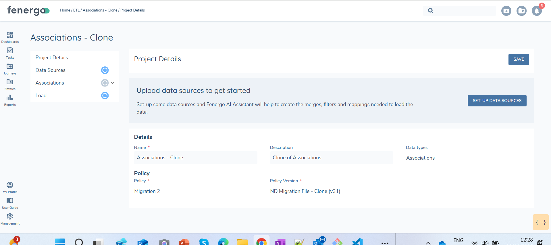
Task: Open the Load step in side menu
Action: pos(41,95)
